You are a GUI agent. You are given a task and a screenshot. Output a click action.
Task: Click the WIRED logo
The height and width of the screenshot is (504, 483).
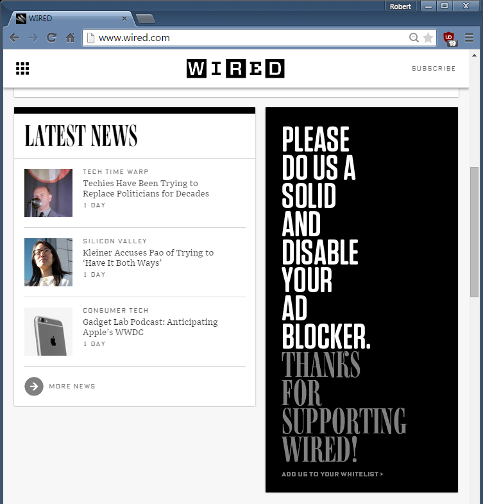pos(235,68)
